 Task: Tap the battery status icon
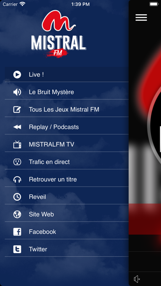pyautogui.click(x=154, y=4)
